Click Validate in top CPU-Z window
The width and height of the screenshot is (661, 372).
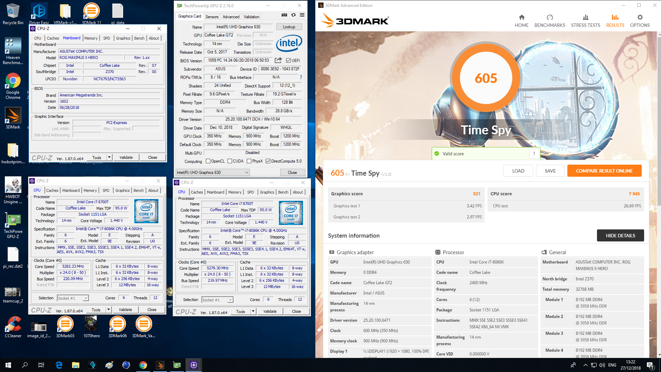[126, 157]
